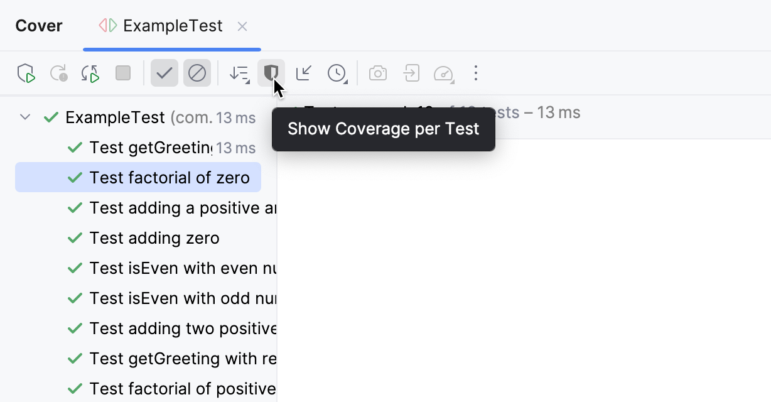Viewport: 771px width, 402px height.
Task: Select 'Test adding zero' test result
Action: (155, 238)
